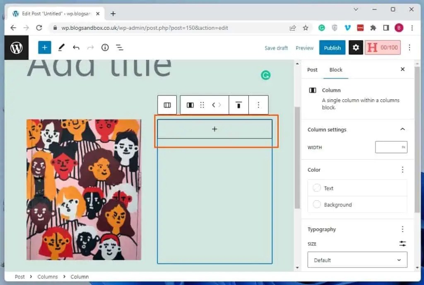The image size is (424, 285).
Task: Switch to the Post tab
Action: 312,69
